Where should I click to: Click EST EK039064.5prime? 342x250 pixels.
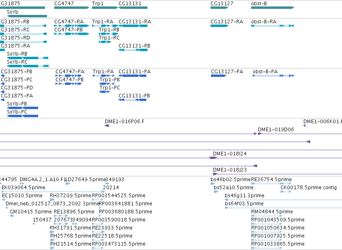tap(53, 192)
